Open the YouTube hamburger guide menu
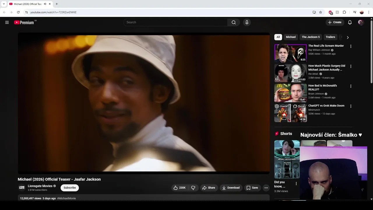The height and width of the screenshot is (210, 373). (7, 22)
